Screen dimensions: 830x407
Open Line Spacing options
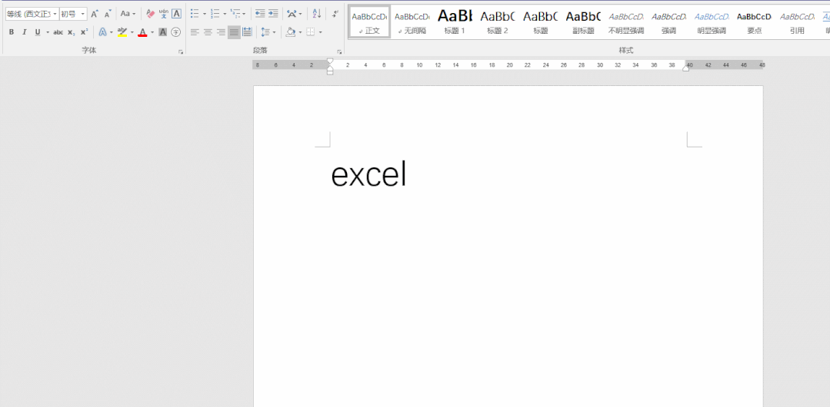coord(268,32)
